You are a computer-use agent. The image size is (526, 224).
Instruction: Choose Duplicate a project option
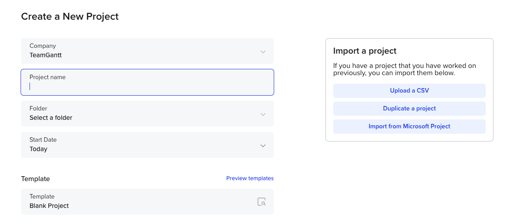[409, 109]
